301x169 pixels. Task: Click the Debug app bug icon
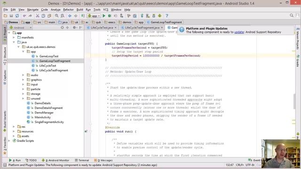tap(110, 15)
